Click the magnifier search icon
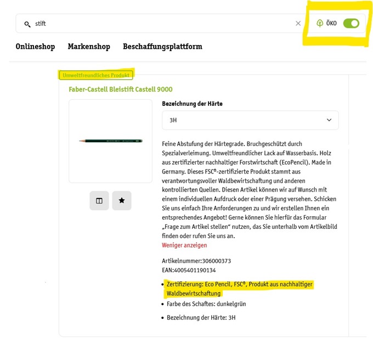 click(27, 24)
